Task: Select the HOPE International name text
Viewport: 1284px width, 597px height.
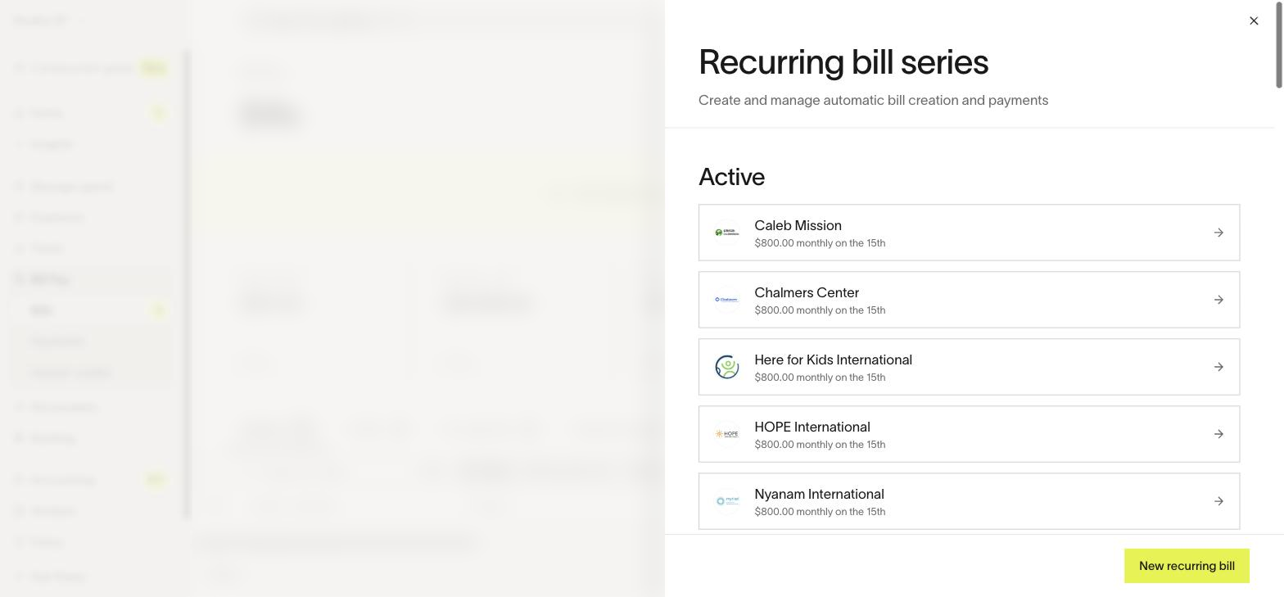Action: 812,427
